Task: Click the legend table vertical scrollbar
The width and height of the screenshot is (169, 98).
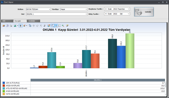Action: (166, 88)
